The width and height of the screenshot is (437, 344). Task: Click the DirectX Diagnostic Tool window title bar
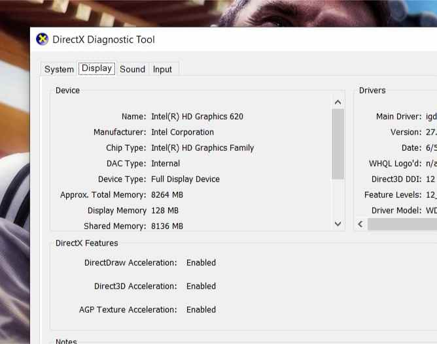tap(234, 39)
